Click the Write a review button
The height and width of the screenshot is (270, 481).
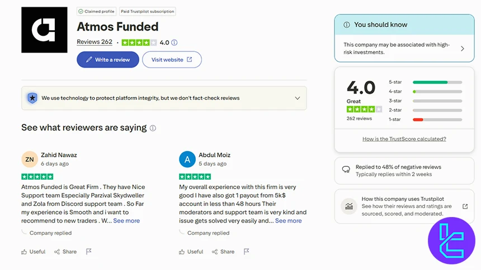(108, 60)
